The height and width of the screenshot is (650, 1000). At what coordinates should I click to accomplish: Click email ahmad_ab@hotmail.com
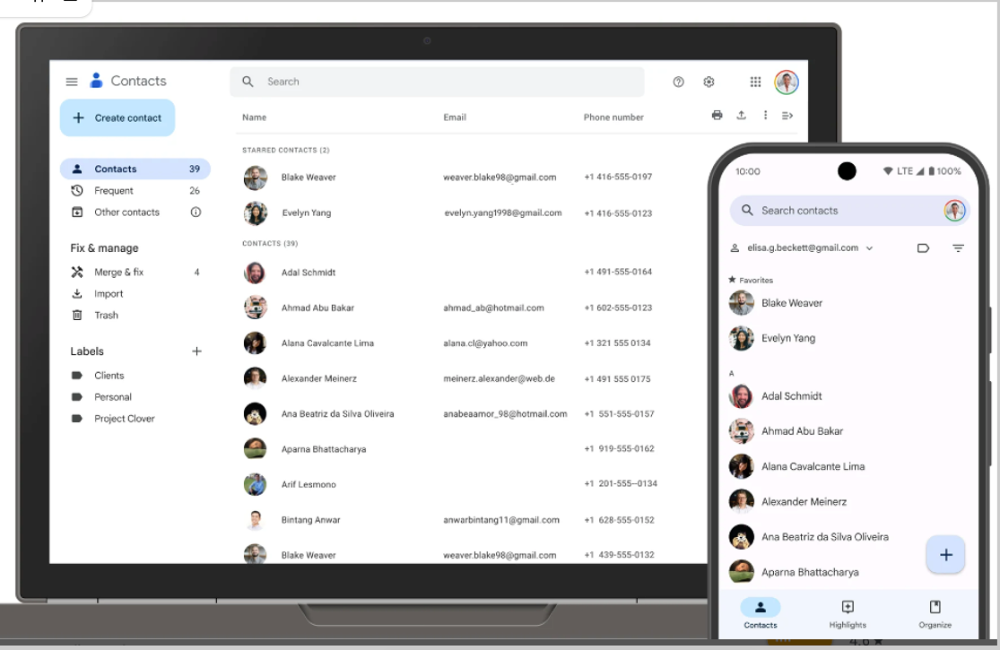pyautogui.click(x=493, y=308)
